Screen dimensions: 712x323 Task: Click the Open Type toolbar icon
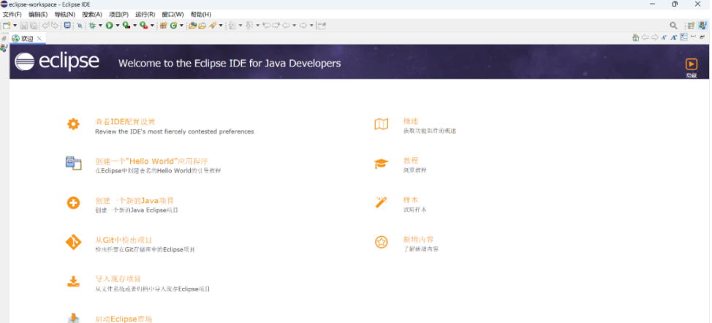point(192,26)
